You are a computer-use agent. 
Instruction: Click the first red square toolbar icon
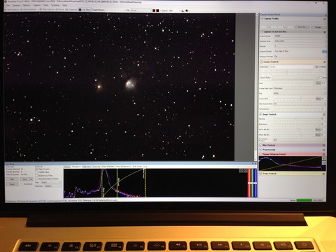pos(154,10)
